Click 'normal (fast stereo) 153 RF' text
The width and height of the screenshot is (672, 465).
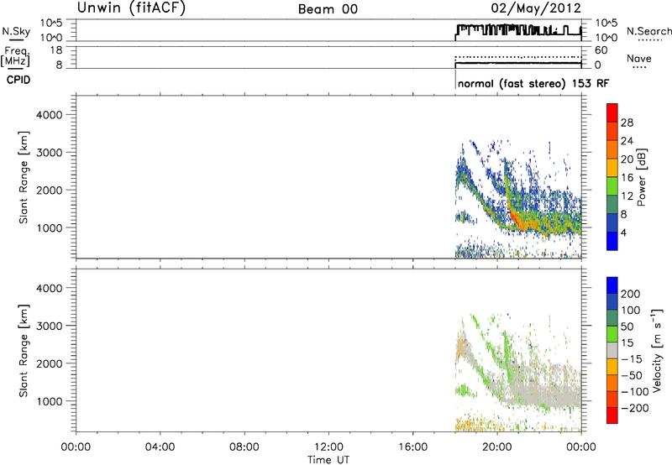533,83
